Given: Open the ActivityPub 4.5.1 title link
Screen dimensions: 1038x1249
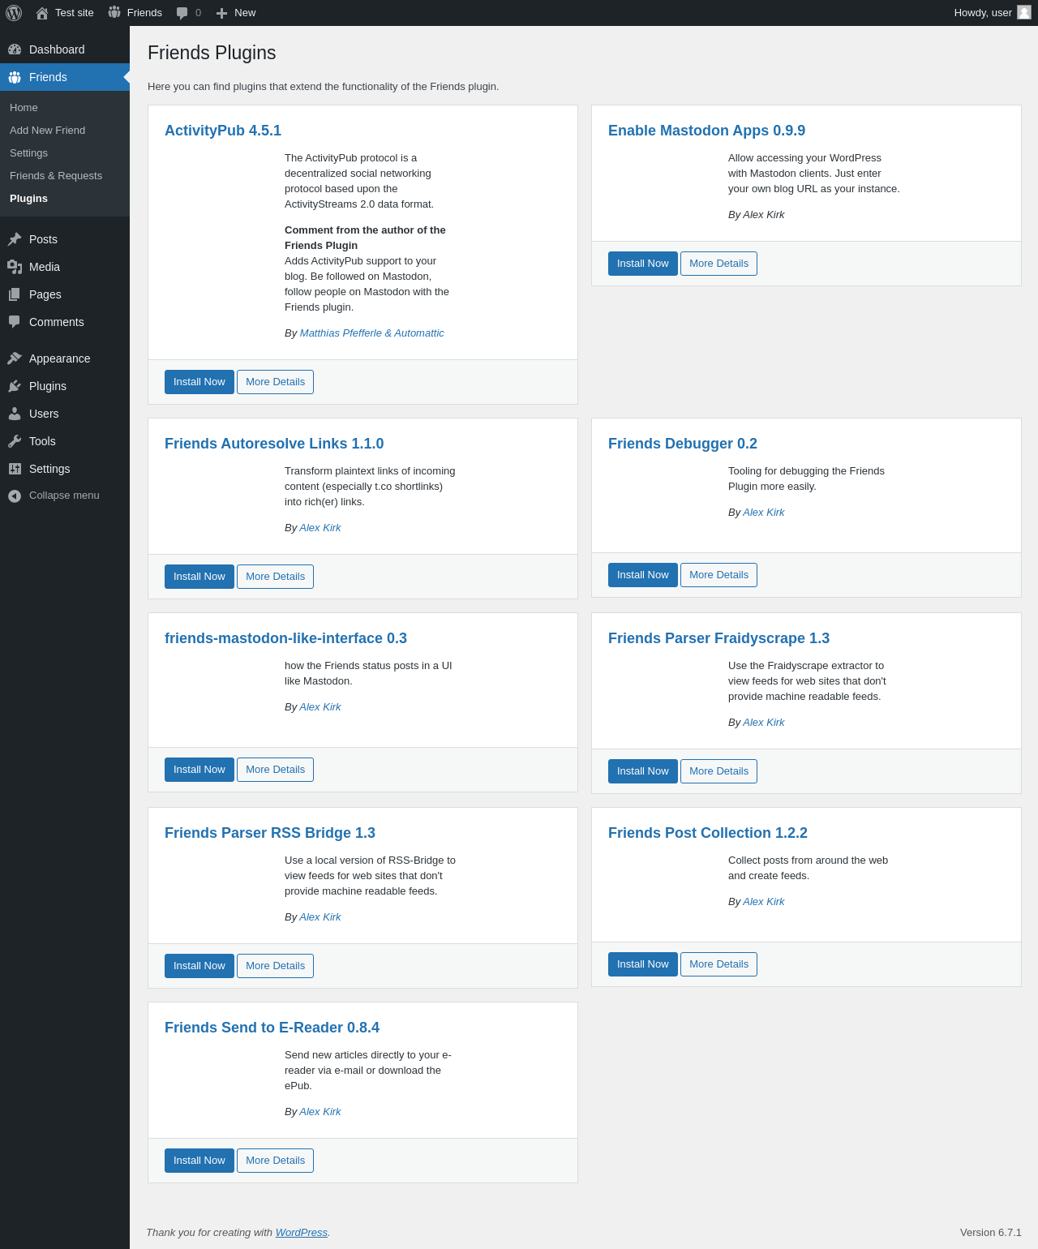Looking at the screenshot, I should click(223, 131).
